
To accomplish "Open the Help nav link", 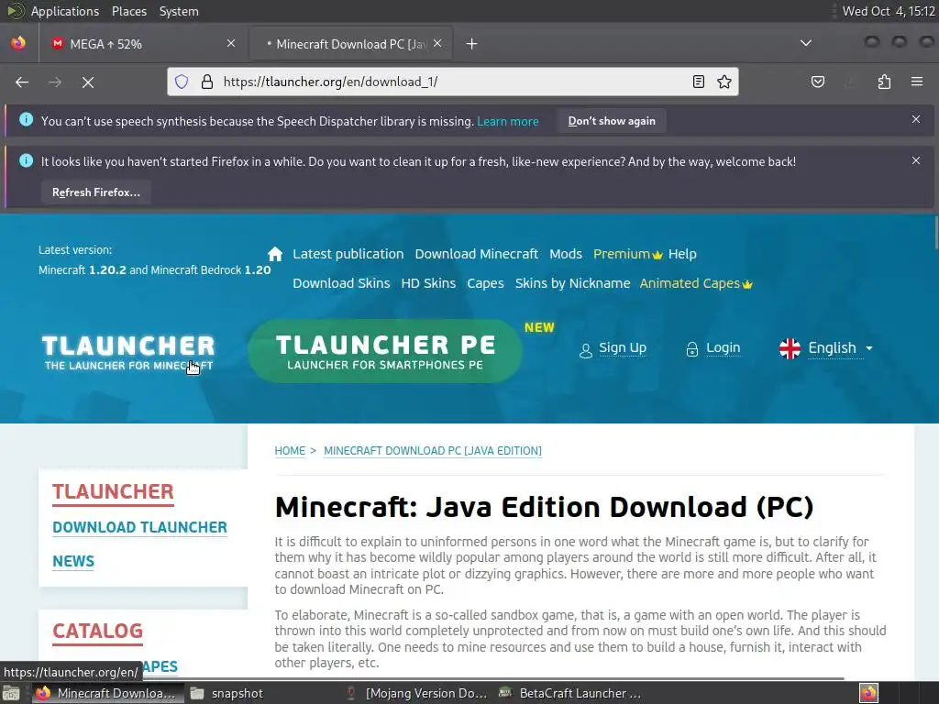I will 682,254.
